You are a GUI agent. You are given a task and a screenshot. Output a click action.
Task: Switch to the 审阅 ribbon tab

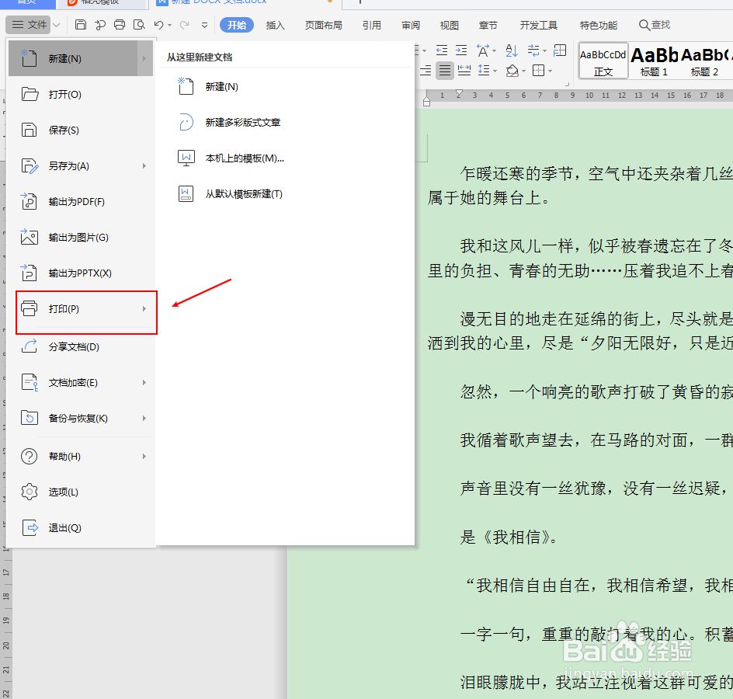411,25
